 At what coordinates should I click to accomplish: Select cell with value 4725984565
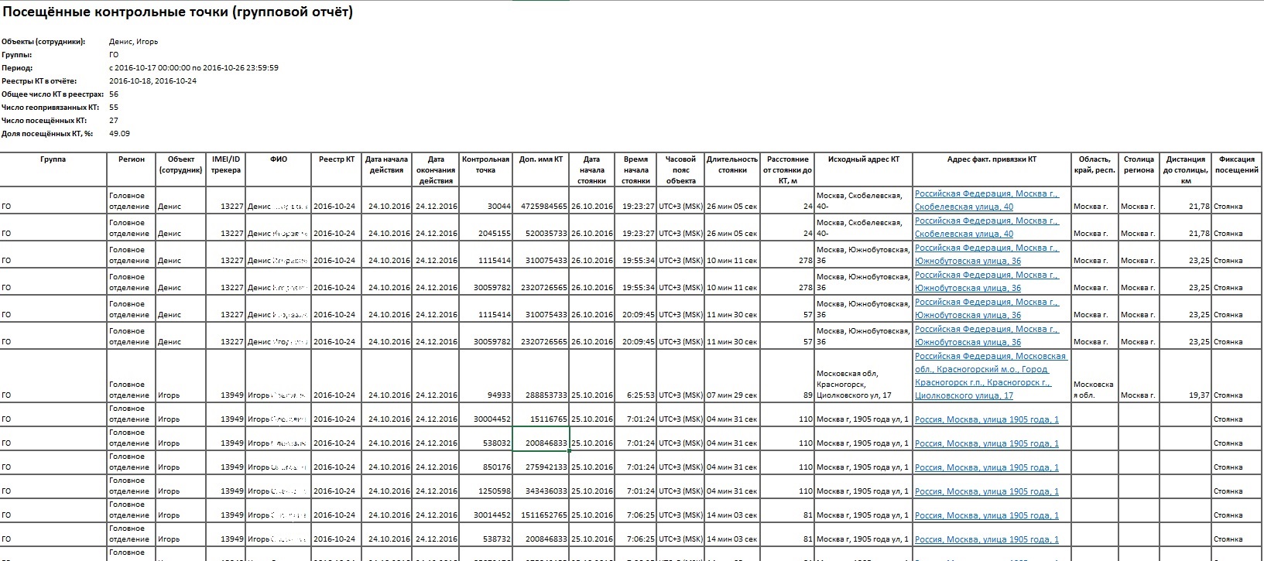tap(540, 207)
